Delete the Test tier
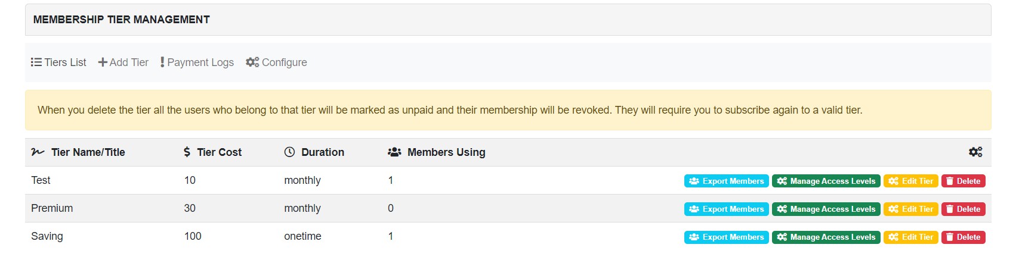Image resolution: width=1019 pixels, height=260 pixels. [963, 181]
